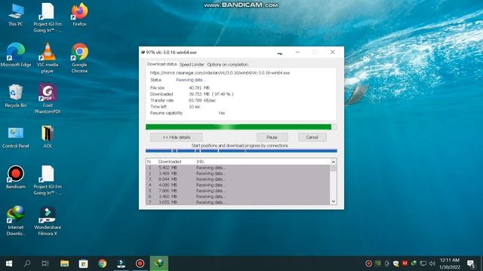Select the Recycle Bin icon
483x271 pixels.
pyautogui.click(x=16, y=96)
